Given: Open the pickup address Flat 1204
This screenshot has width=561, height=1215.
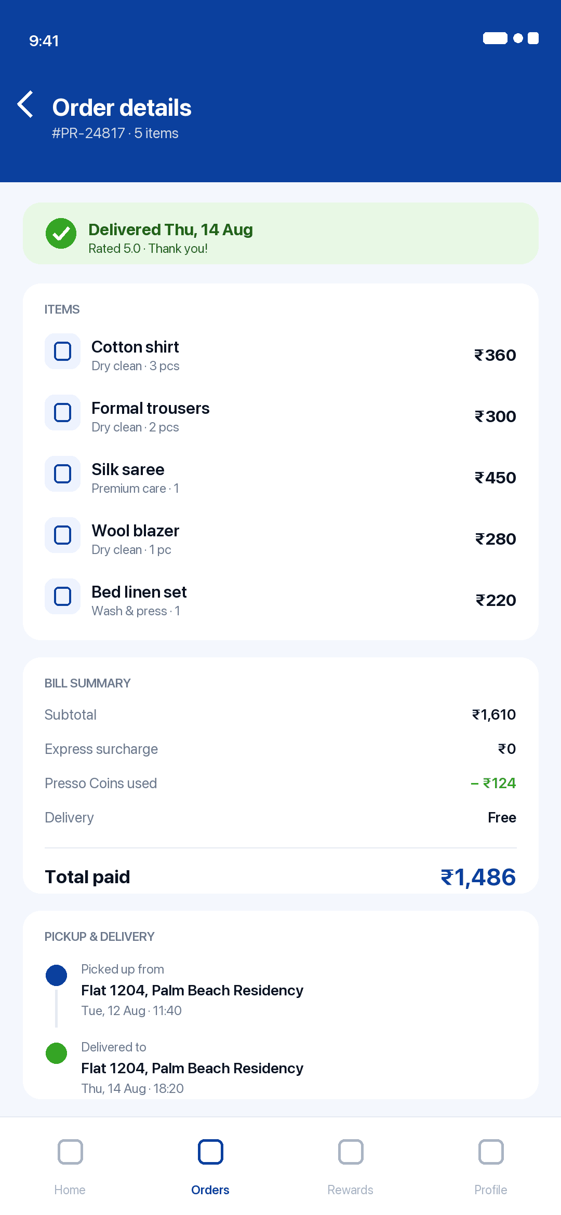Looking at the screenshot, I should tap(192, 990).
